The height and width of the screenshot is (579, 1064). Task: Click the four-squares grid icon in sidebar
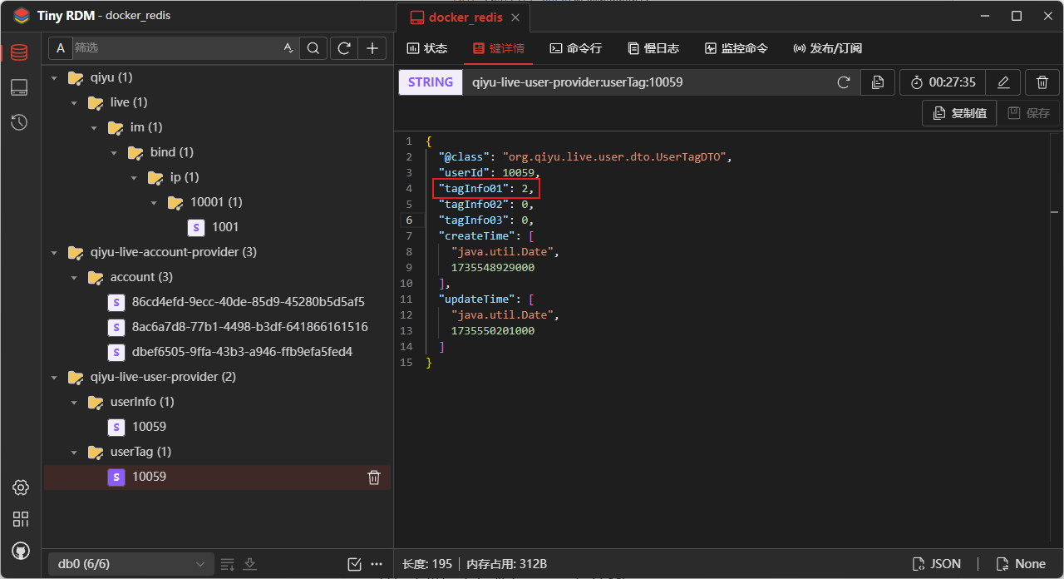click(x=21, y=519)
